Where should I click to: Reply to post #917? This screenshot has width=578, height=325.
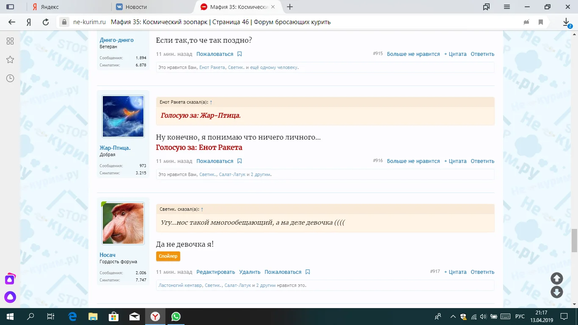coord(482,272)
